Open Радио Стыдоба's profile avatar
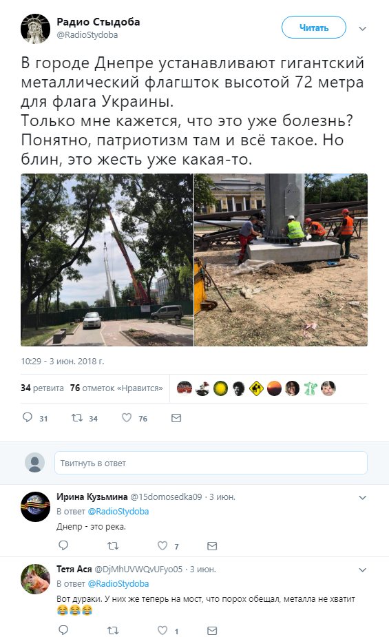389x637 pixels. (35, 28)
